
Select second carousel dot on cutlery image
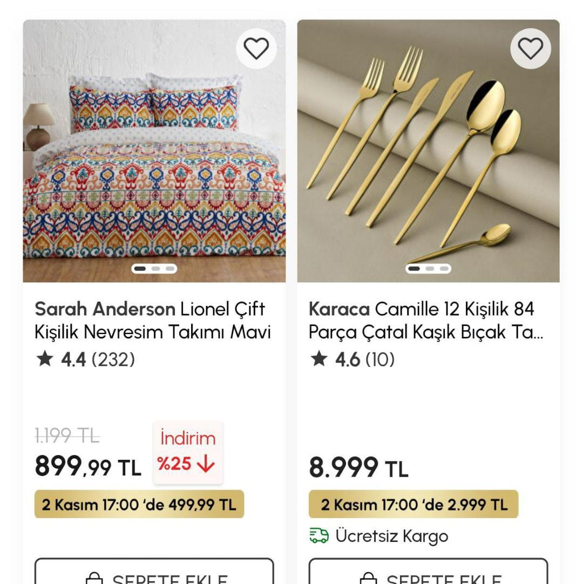[429, 268]
